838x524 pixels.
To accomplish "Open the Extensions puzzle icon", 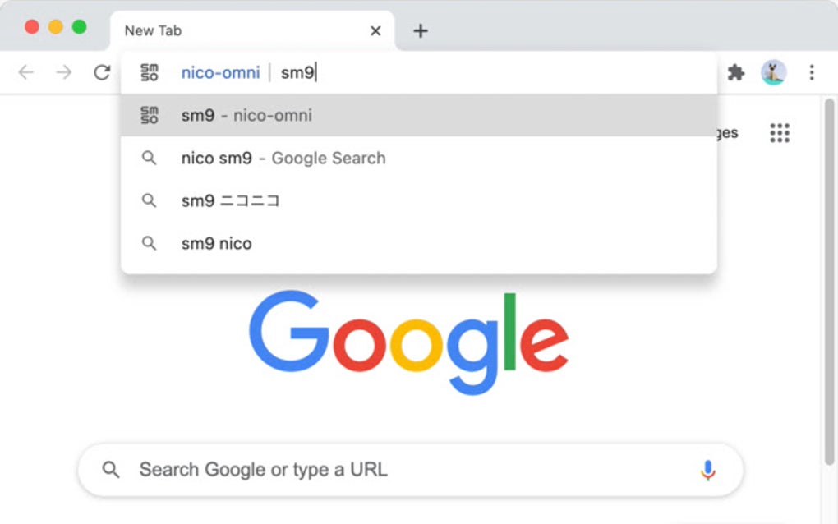I will coord(736,72).
